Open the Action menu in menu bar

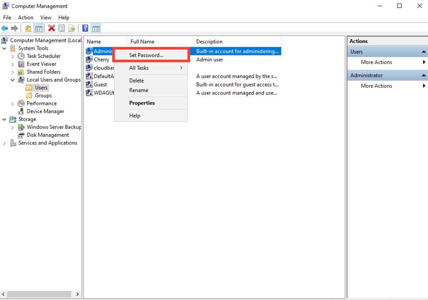pos(25,17)
